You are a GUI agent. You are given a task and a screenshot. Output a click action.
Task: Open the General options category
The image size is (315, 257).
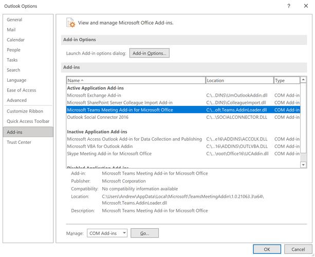point(14,20)
